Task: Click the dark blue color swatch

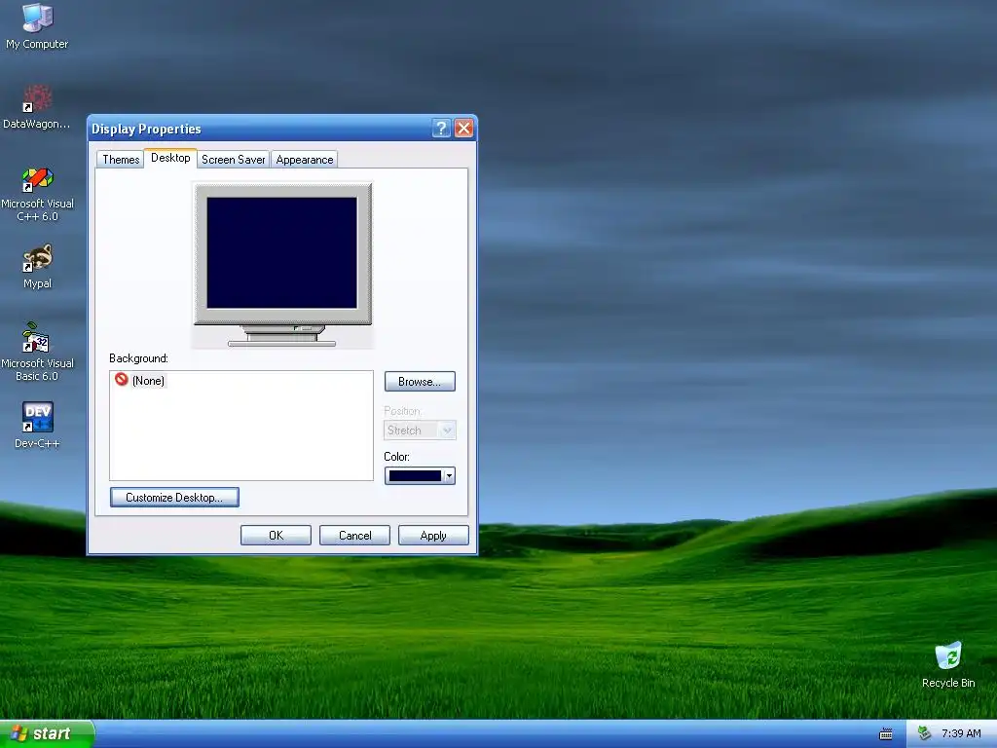Action: coord(415,475)
